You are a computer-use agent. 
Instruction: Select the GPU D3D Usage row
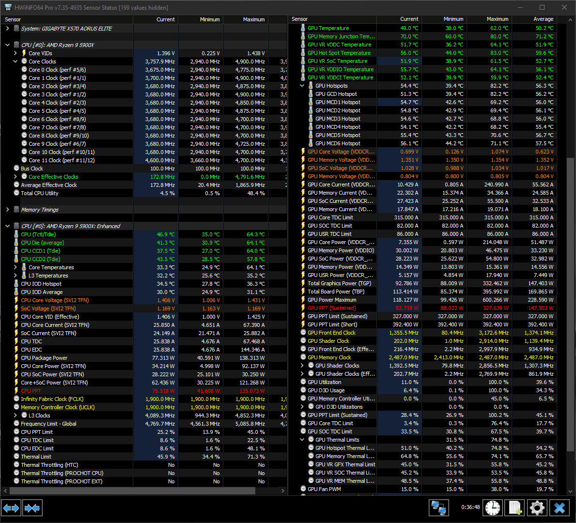click(422, 390)
